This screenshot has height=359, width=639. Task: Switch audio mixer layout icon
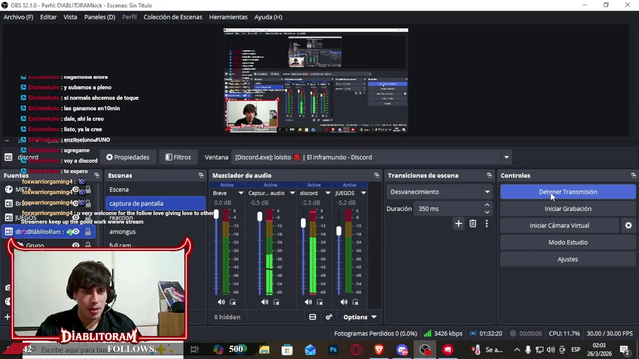pos(313,317)
